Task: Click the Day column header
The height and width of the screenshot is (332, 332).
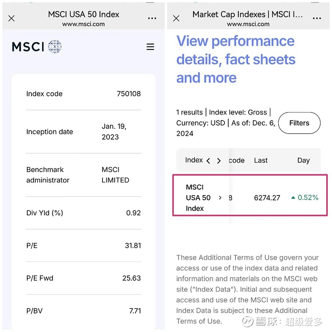Action: click(x=303, y=160)
